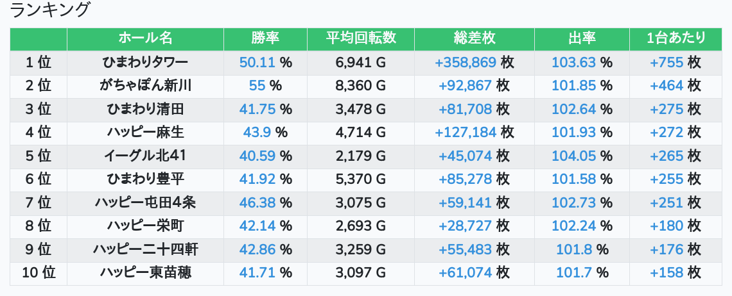
Task: Click the 出率 column header
Action: (582, 38)
